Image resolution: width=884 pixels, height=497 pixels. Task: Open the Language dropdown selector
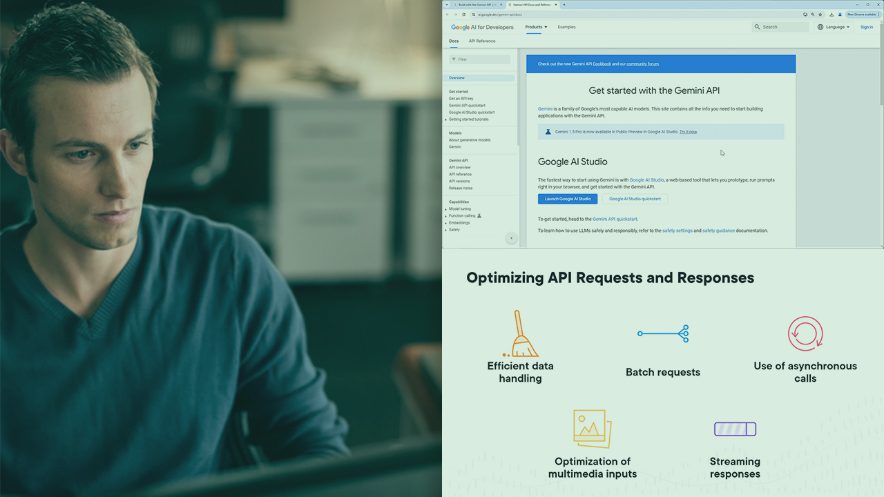coord(834,27)
